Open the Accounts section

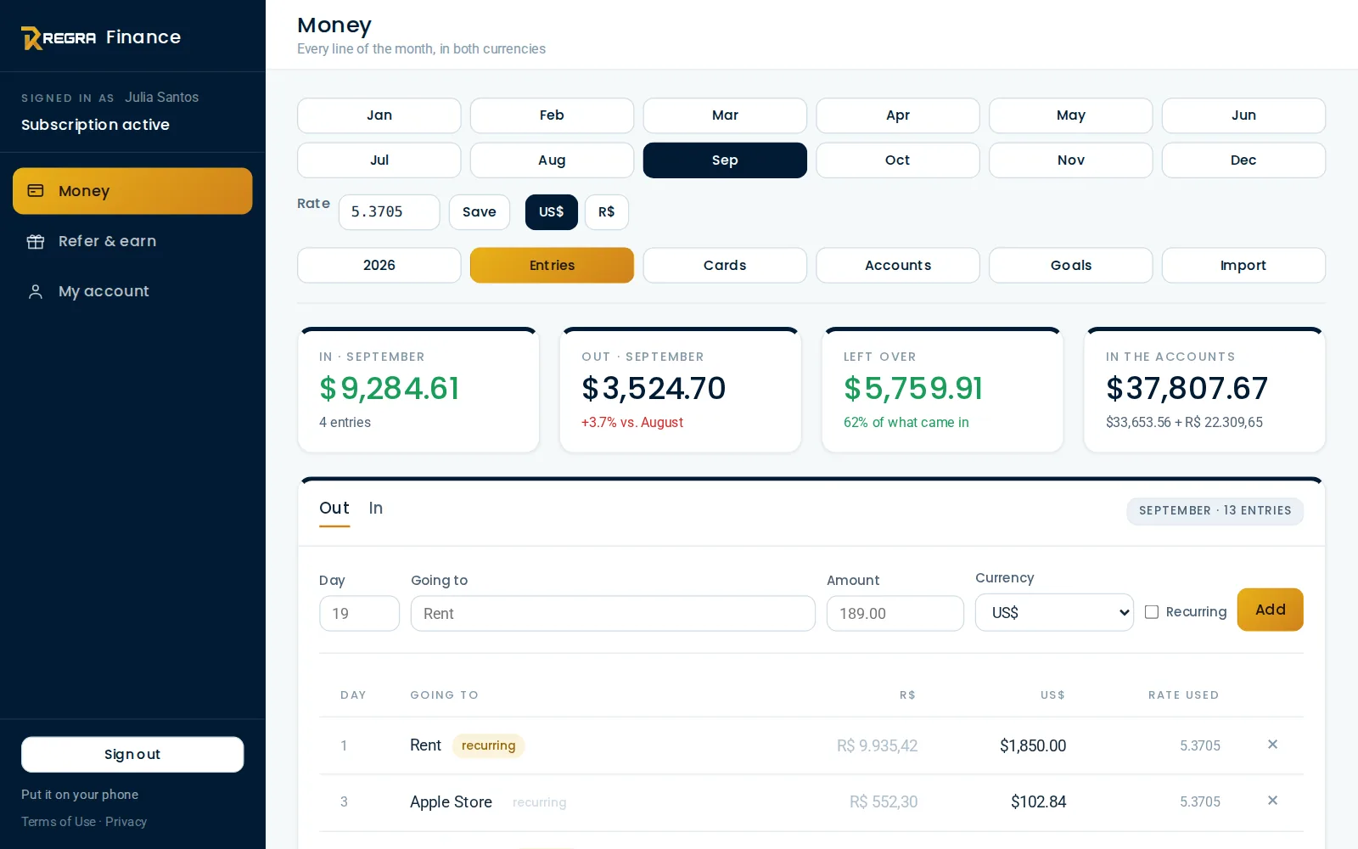coord(898,265)
